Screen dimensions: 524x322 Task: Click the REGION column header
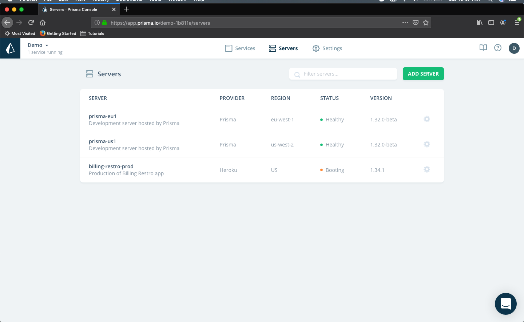pyautogui.click(x=281, y=98)
